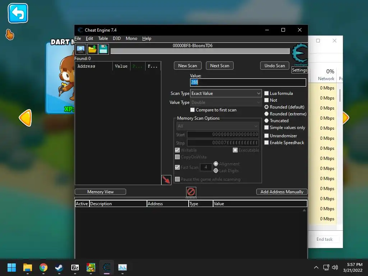Click the Cheat Engine logo
The width and height of the screenshot is (368, 276).
pyautogui.click(x=300, y=55)
